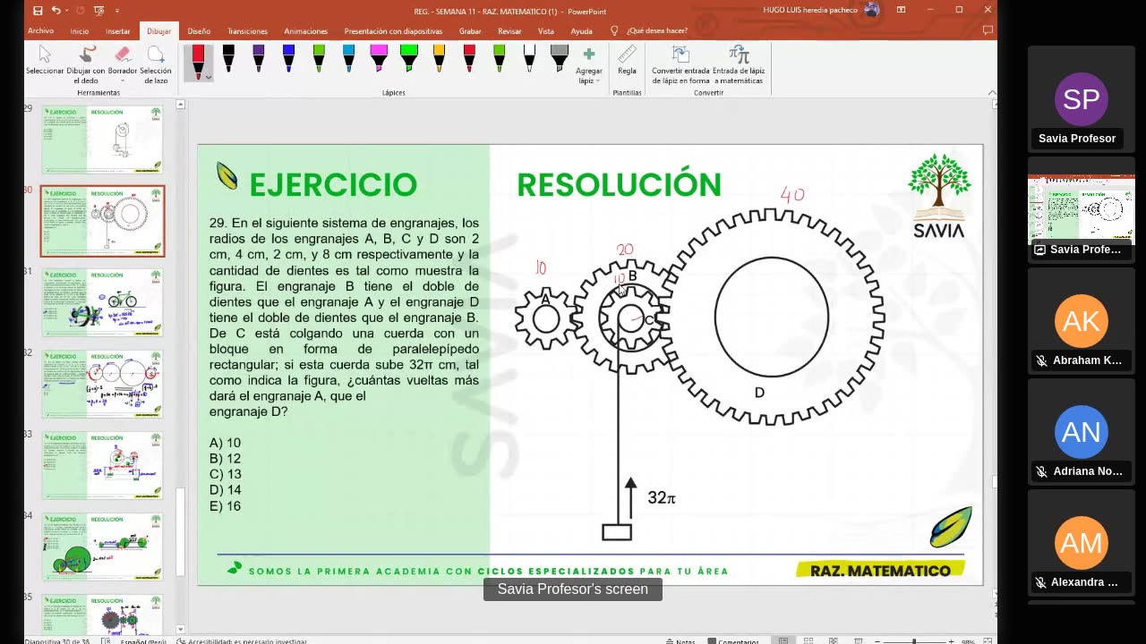Open dropdown arrow on active red pen
Image resolution: width=1146 pixels, height=644 pixels.
[x=208, y=77]
